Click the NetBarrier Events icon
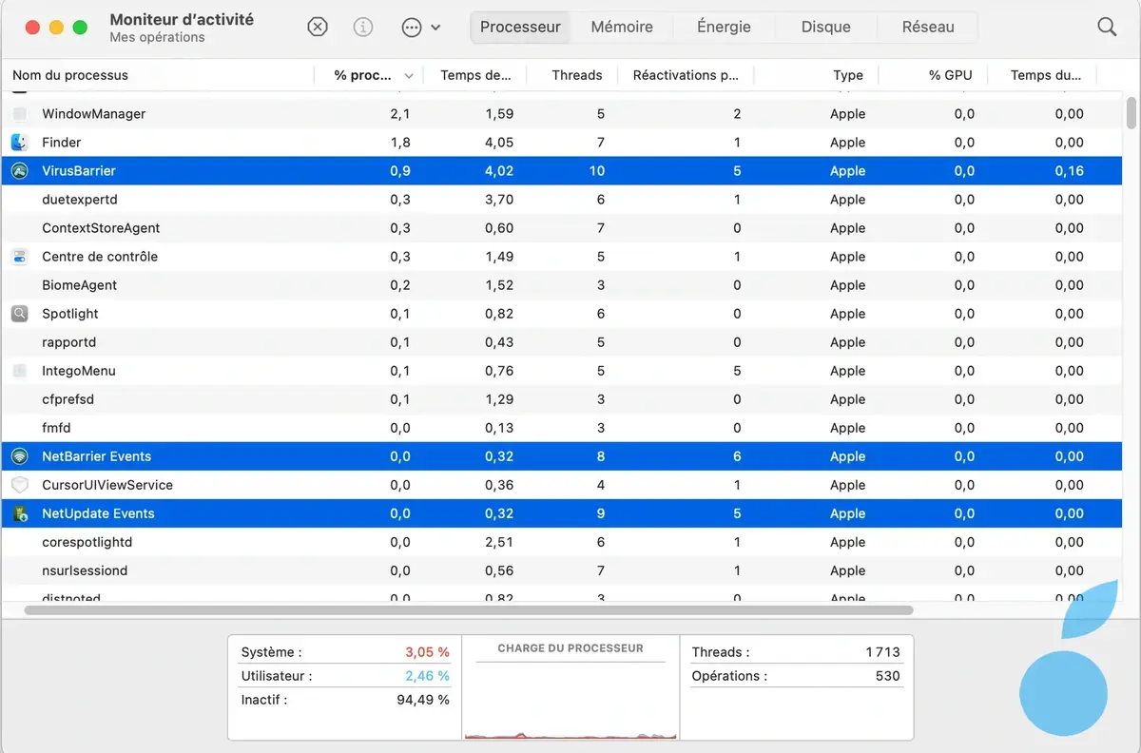Image resolution: width=1141 pixels, height=753 pixels. point(20,456)
